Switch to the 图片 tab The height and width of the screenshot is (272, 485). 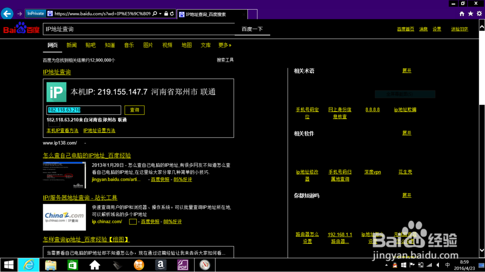148,45
